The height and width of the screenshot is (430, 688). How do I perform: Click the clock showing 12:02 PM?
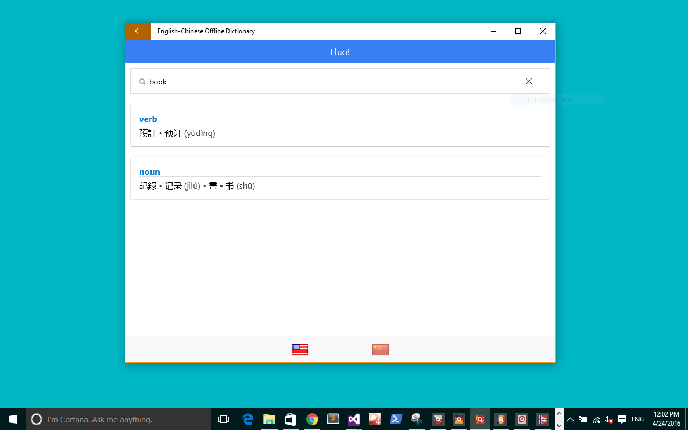pyautogui.click(x=666, y=419)
